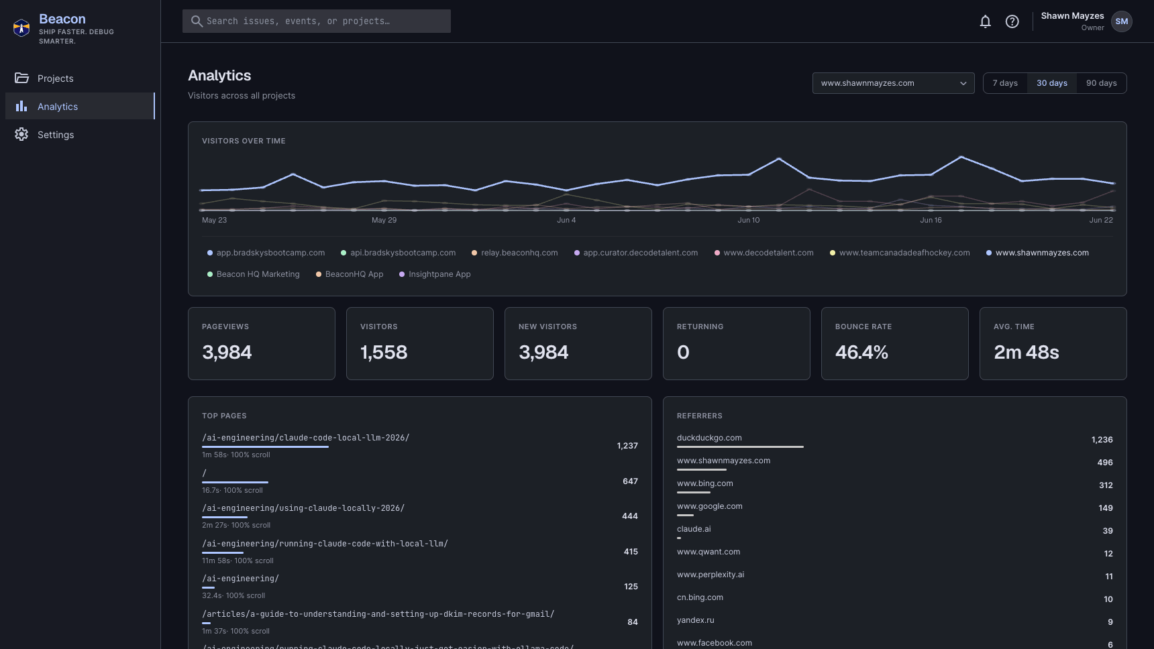This screenshot has width=1154, height=649.
Task: Click Shawn Mayzes user name
Action: [x=1072, y=16]
